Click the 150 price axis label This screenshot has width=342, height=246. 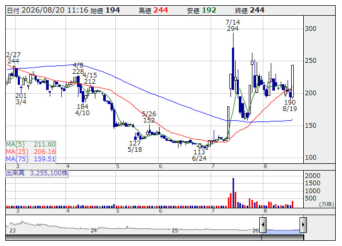311,126
